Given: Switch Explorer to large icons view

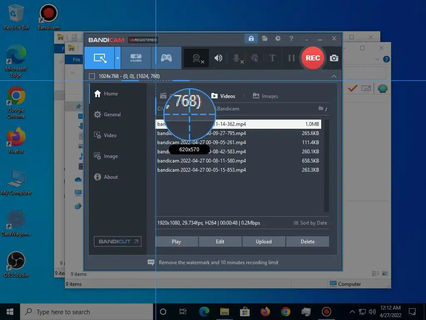Looking at the screenshot, I should click(x=385, y=273).
